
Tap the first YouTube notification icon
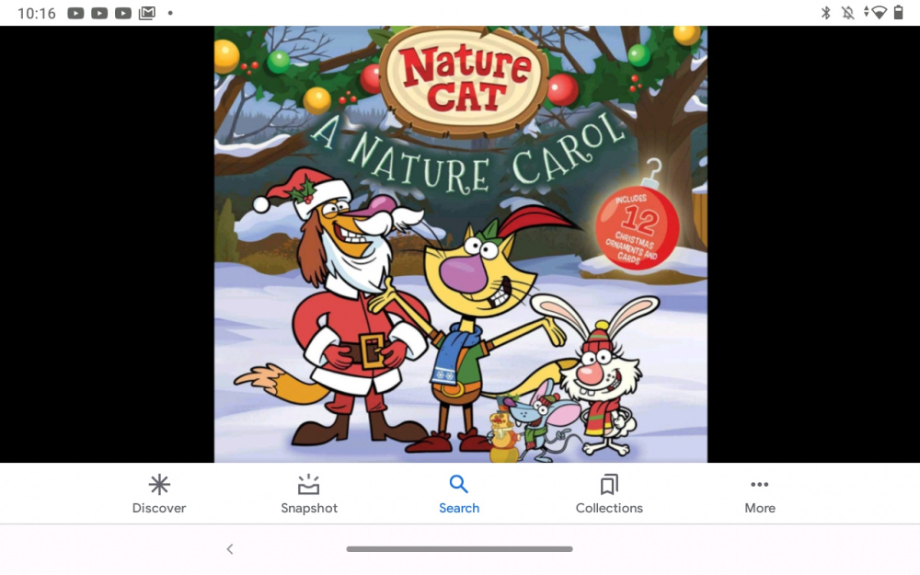pyautogui.click(x=75, y=13)
